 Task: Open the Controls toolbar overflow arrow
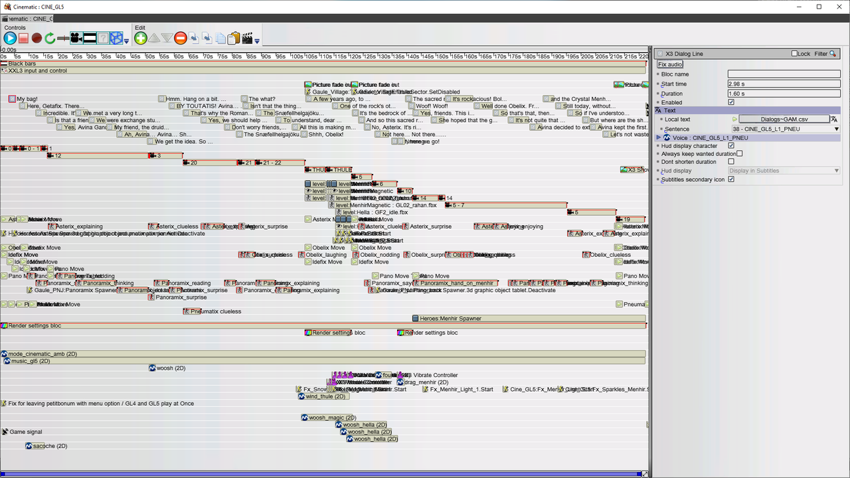tap(126, 41)
